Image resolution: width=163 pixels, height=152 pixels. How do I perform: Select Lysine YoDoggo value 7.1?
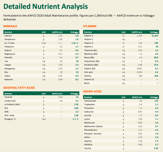coord(157,119)
